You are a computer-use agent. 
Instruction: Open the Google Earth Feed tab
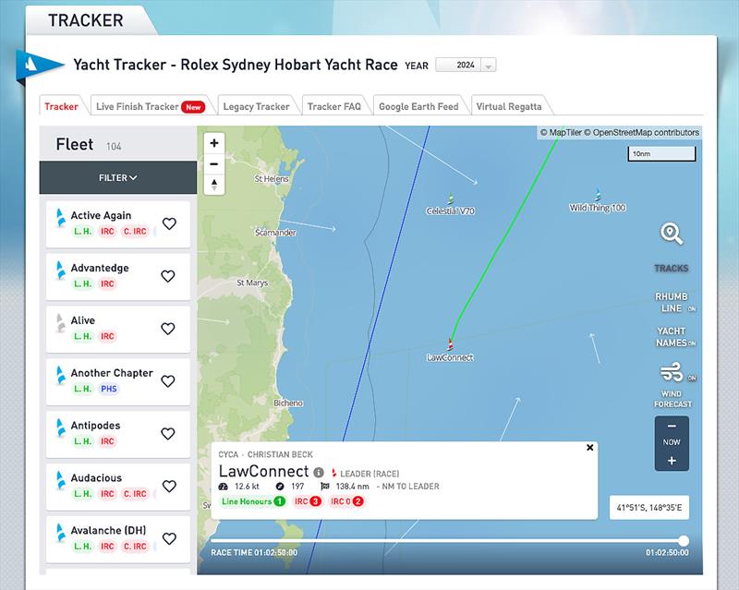[418, 106]
